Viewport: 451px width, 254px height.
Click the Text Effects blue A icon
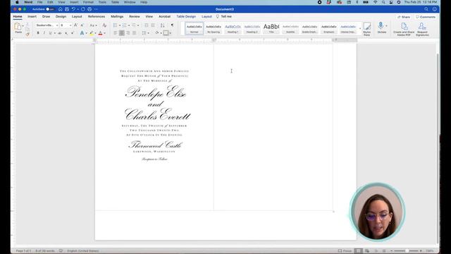tap(82, 33)
